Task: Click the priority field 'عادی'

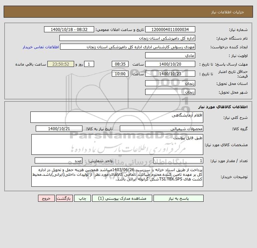Action: pyautogui.click(x=170, y=55)
